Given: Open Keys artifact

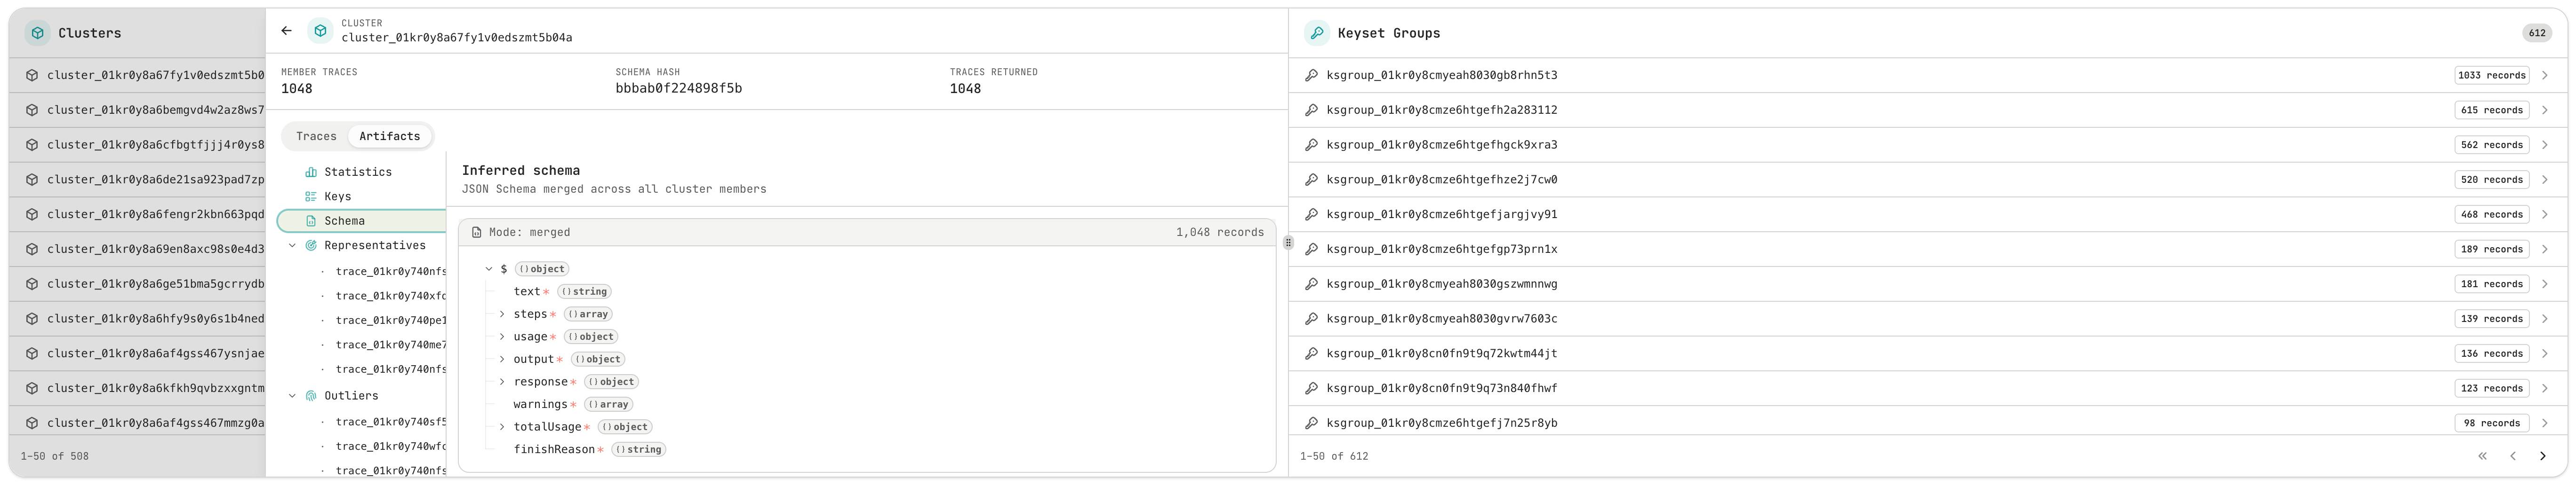Looking at the screenshot, I should (x=361, y=196).
